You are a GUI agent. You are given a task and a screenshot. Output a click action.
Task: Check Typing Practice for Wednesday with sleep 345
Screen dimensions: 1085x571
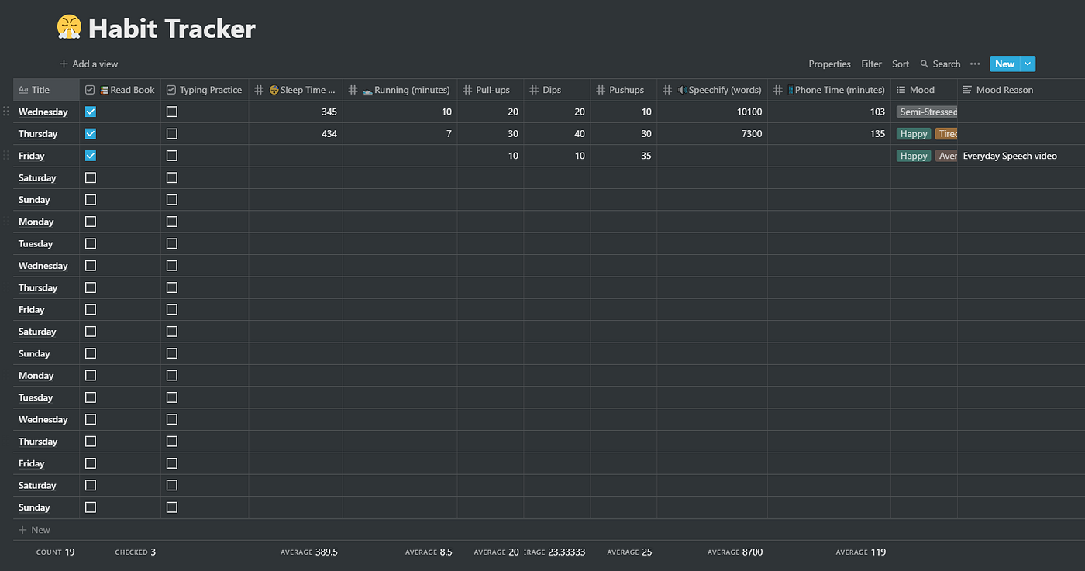pos(172,112)
